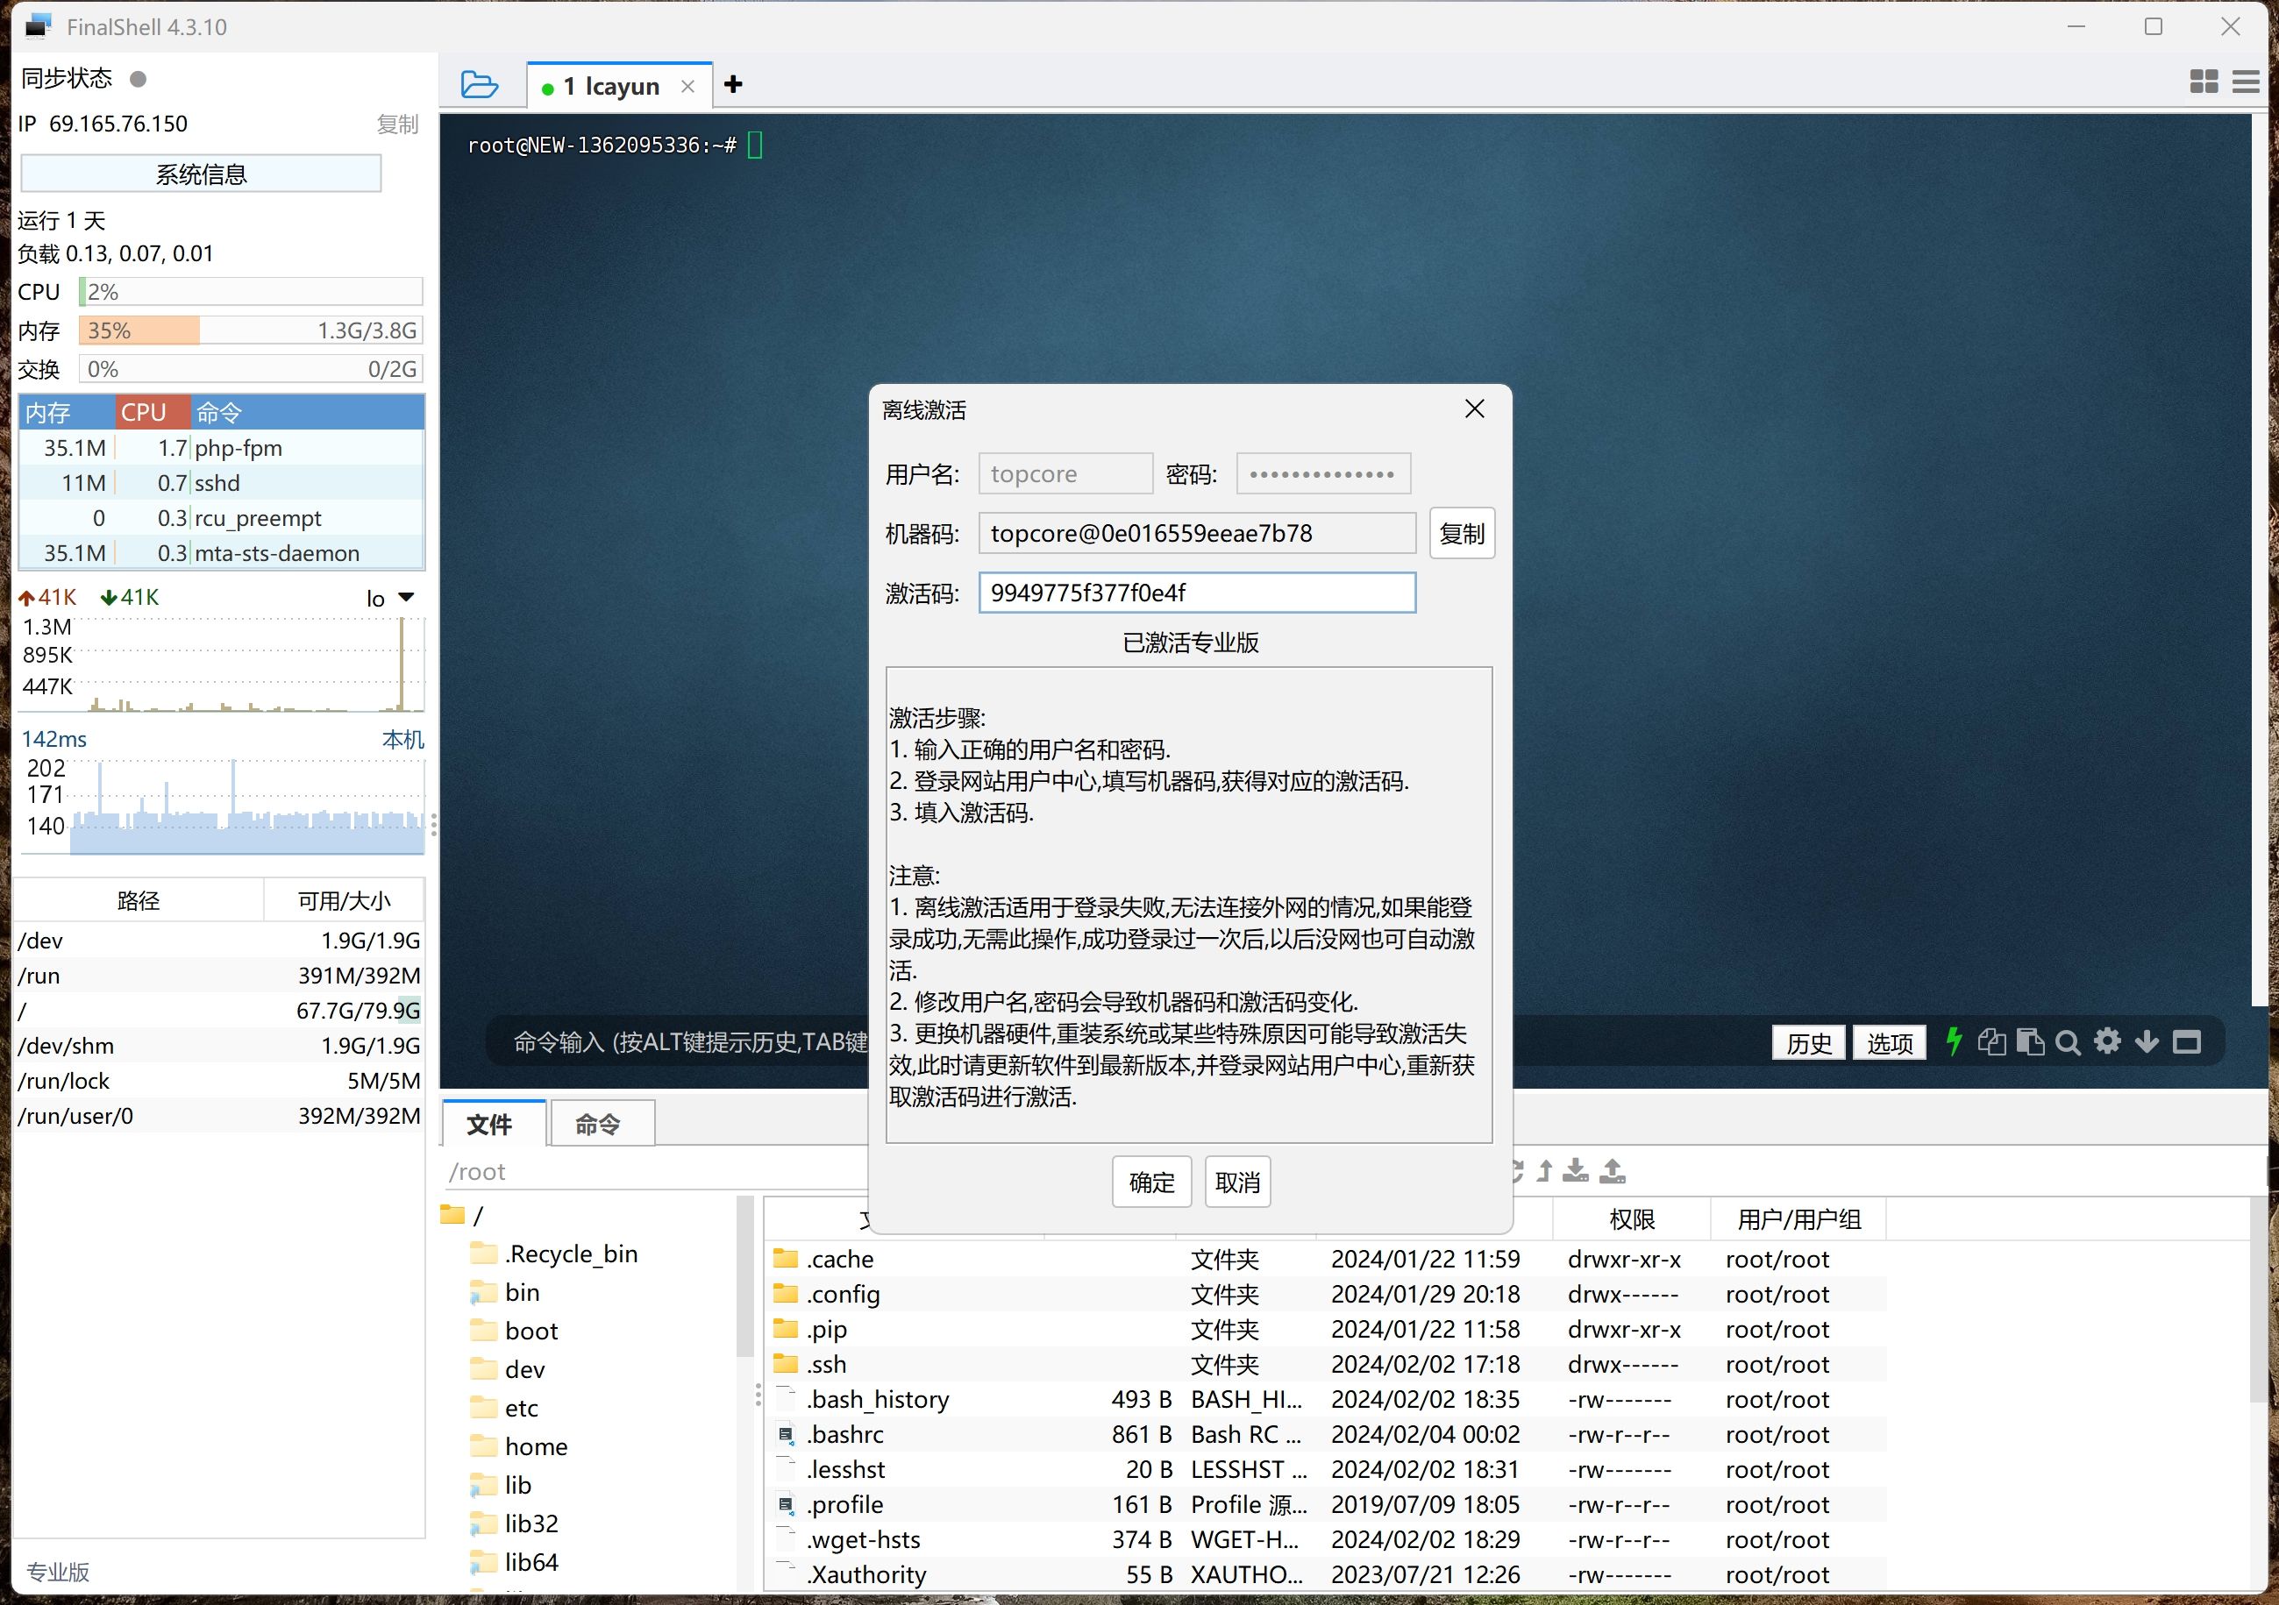This screenshot has height=1605, width=2279.
Task: Sort processes by CPU column header
Action: 153,413
